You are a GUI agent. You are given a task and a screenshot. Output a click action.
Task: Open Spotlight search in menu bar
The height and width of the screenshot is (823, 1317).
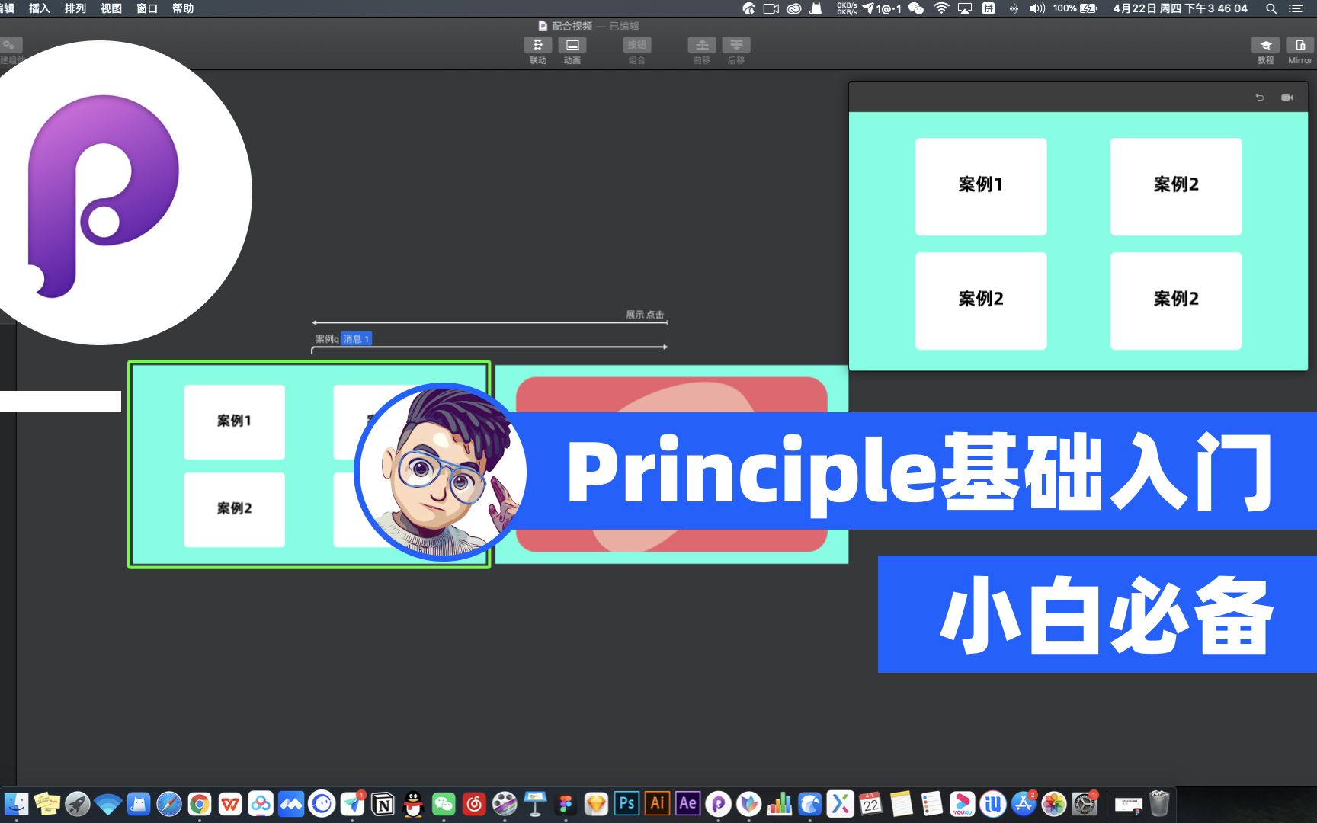(x=1271, y=8)
